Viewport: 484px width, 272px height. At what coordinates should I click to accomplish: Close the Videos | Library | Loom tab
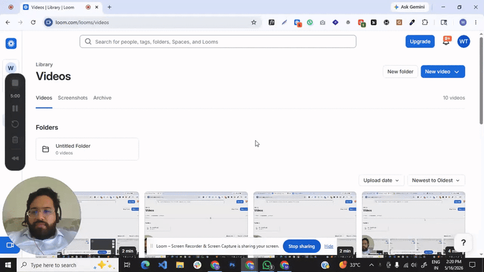[97, 7]
